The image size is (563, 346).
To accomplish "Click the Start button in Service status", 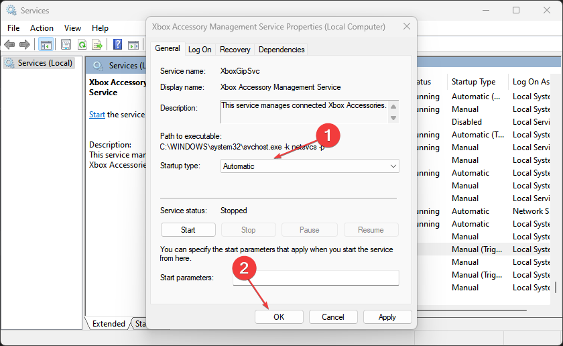I will coord(188,230).
